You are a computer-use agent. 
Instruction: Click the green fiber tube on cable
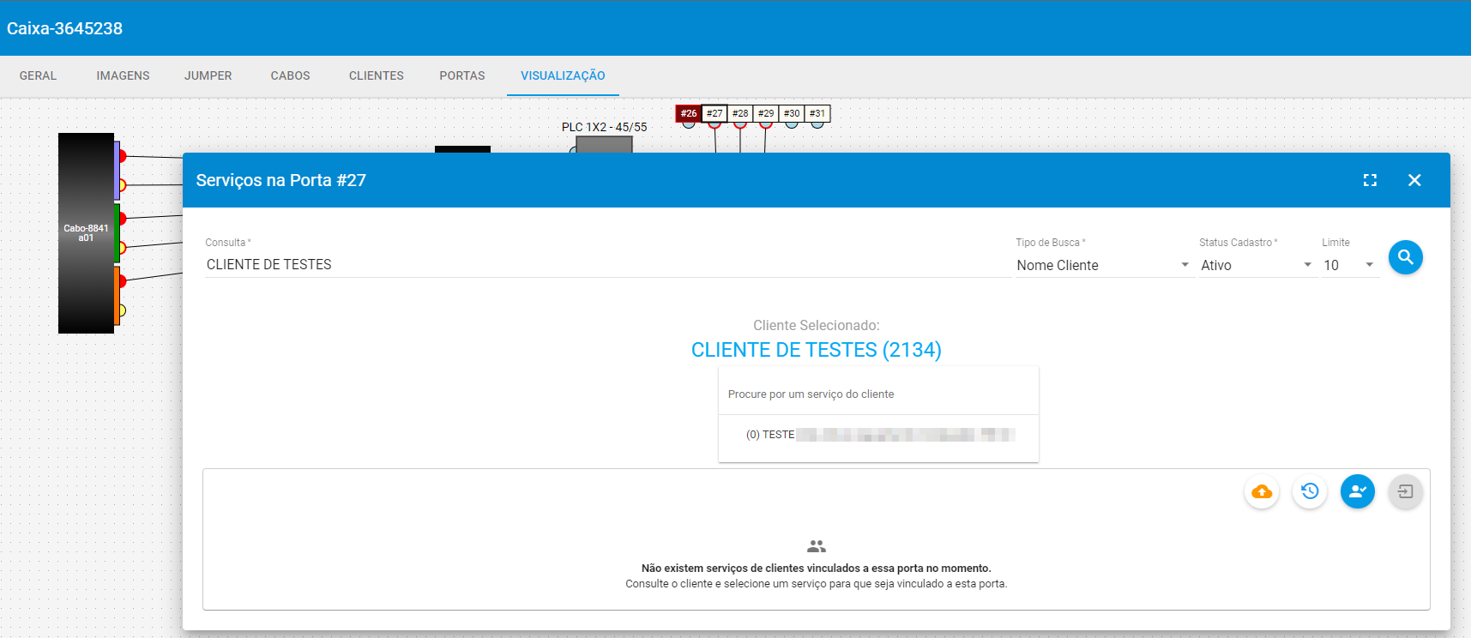[117, 233]
